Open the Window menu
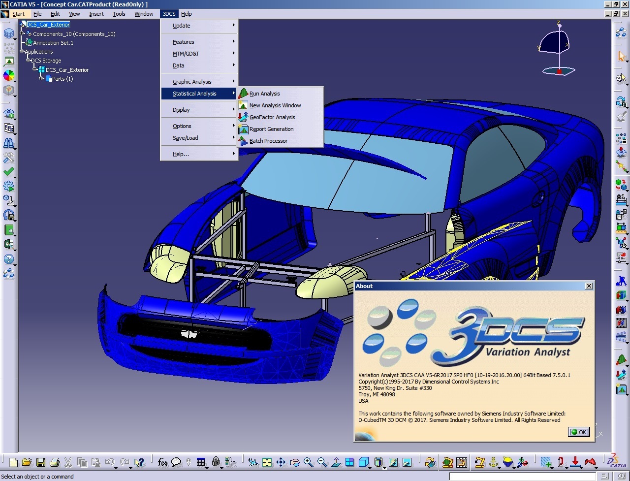 pos(144,14)
